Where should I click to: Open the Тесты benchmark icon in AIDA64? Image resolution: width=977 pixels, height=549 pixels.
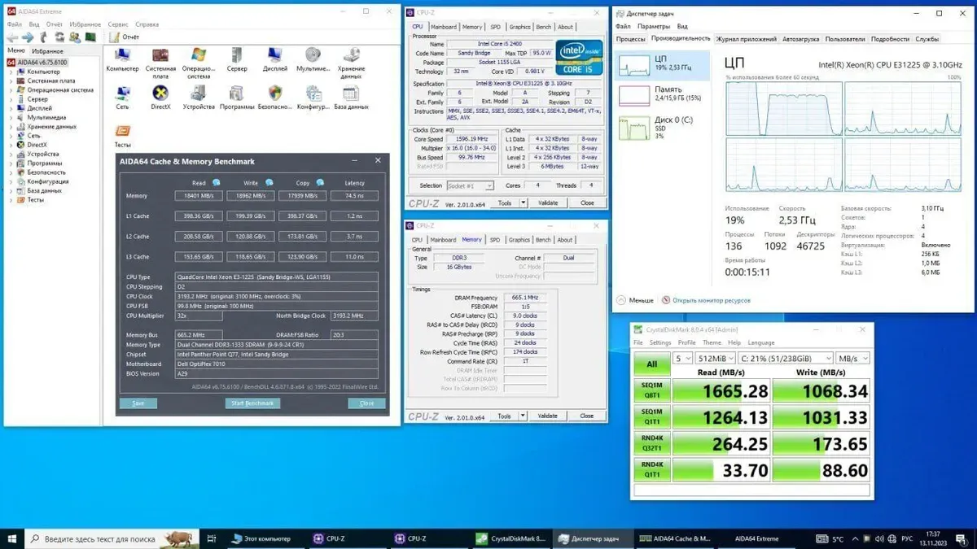122,134
